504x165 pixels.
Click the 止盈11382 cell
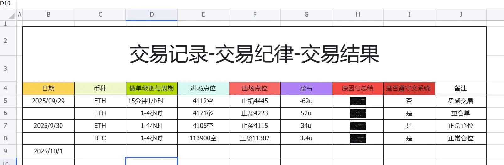[255, 138]
